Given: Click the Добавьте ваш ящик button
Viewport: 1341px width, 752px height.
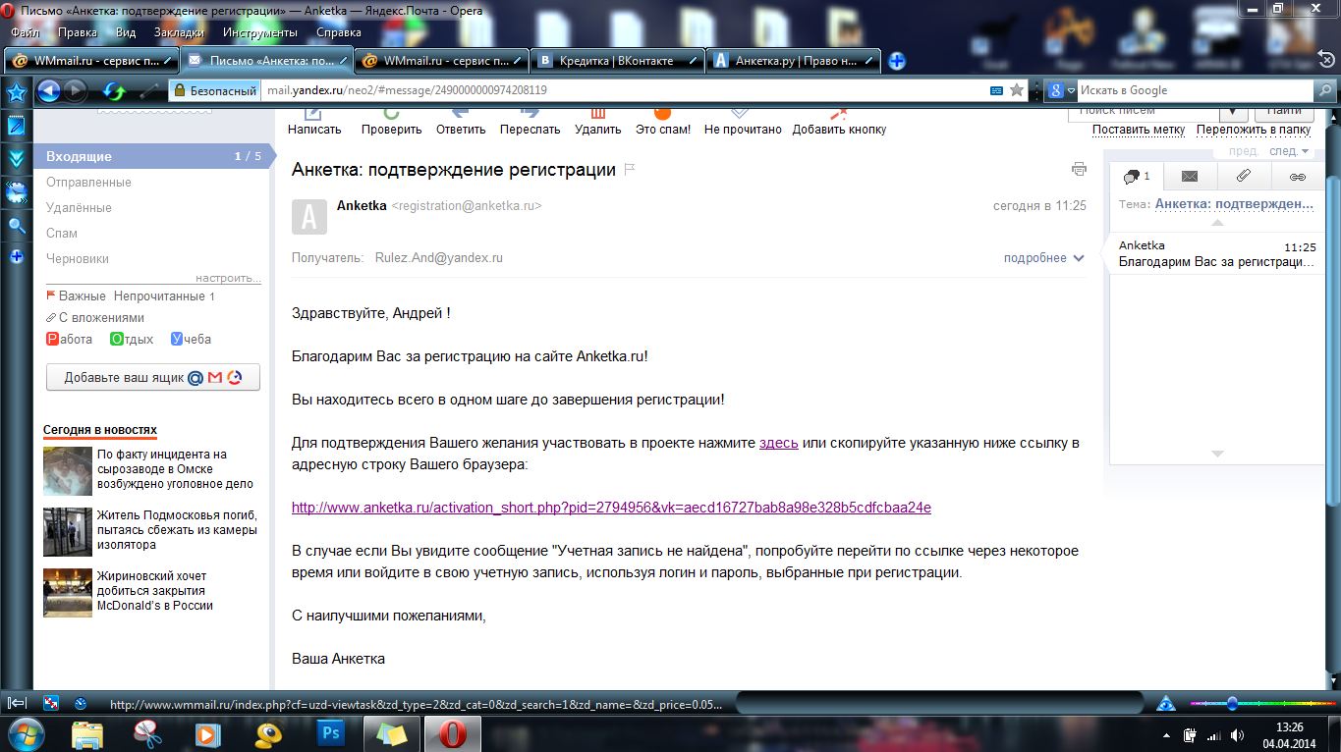Looking at the screenshot, I should click(x=153, y=377).
